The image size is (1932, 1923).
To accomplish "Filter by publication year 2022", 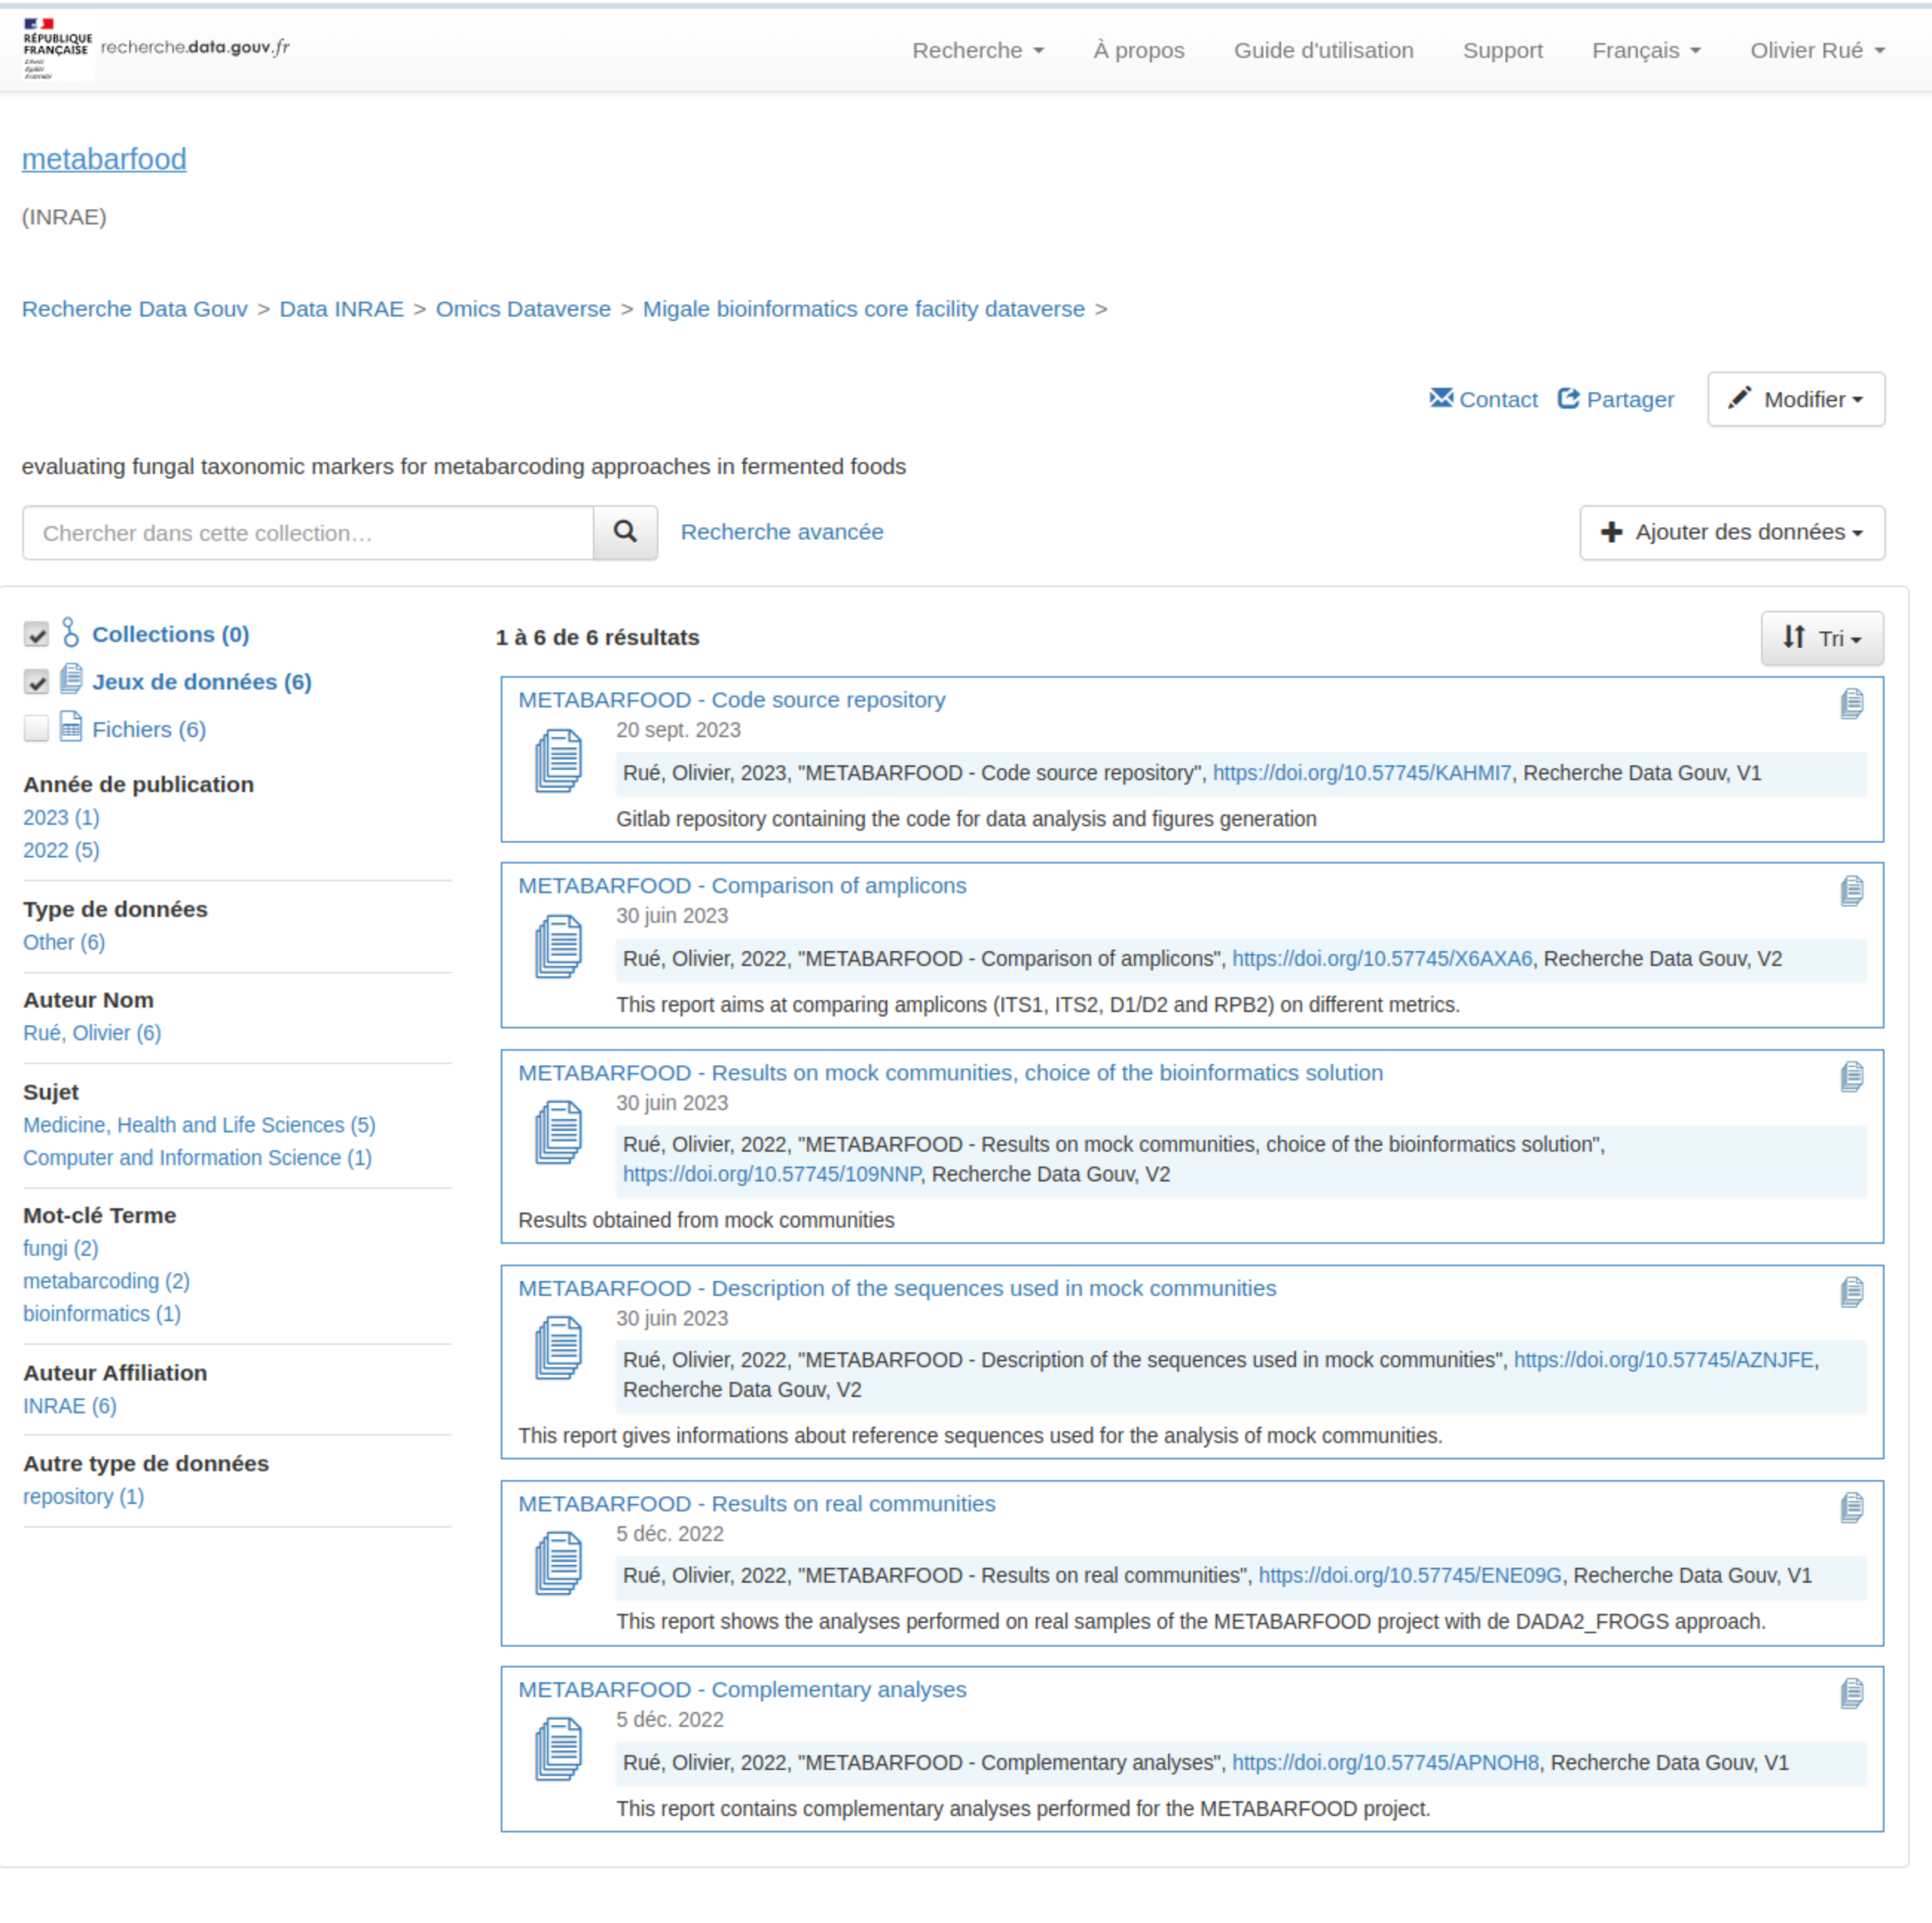I will coord(61,850).
